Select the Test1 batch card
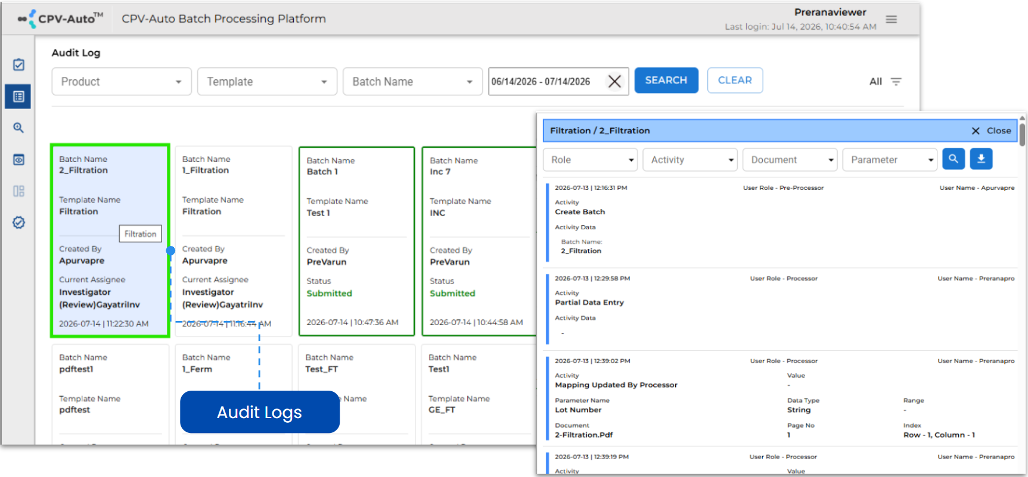Viewport: 1028px width, 477px height. coord(479,394)
